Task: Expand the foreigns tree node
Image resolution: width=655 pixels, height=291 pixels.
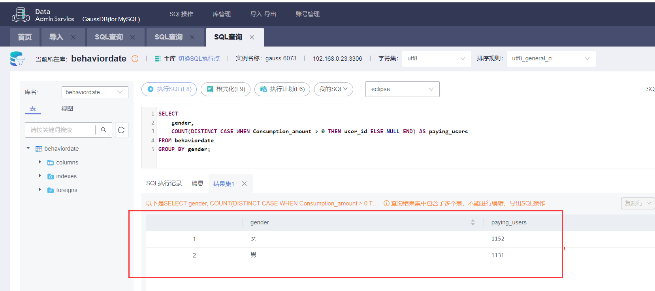Action: click(40, 190)
